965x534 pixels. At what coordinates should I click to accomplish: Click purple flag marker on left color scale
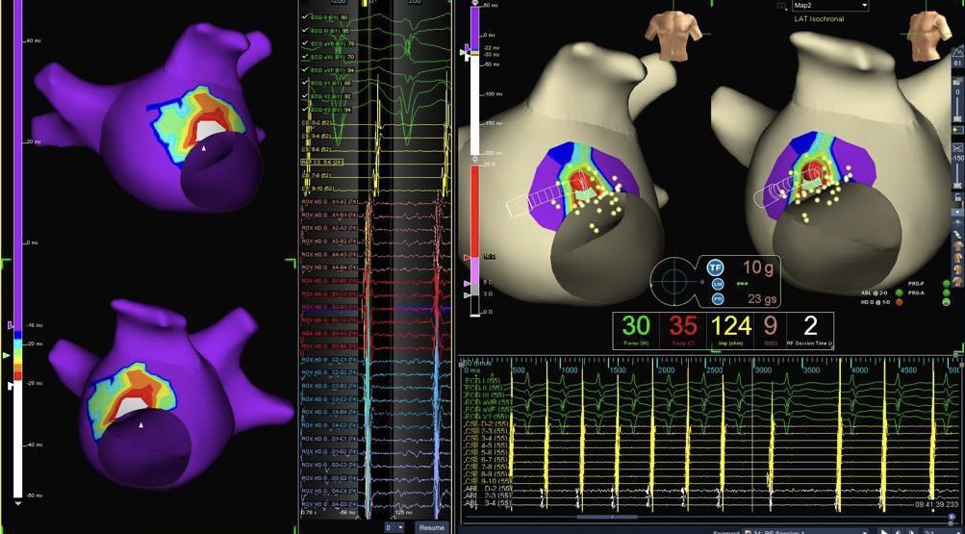click(x=10, y=325)
